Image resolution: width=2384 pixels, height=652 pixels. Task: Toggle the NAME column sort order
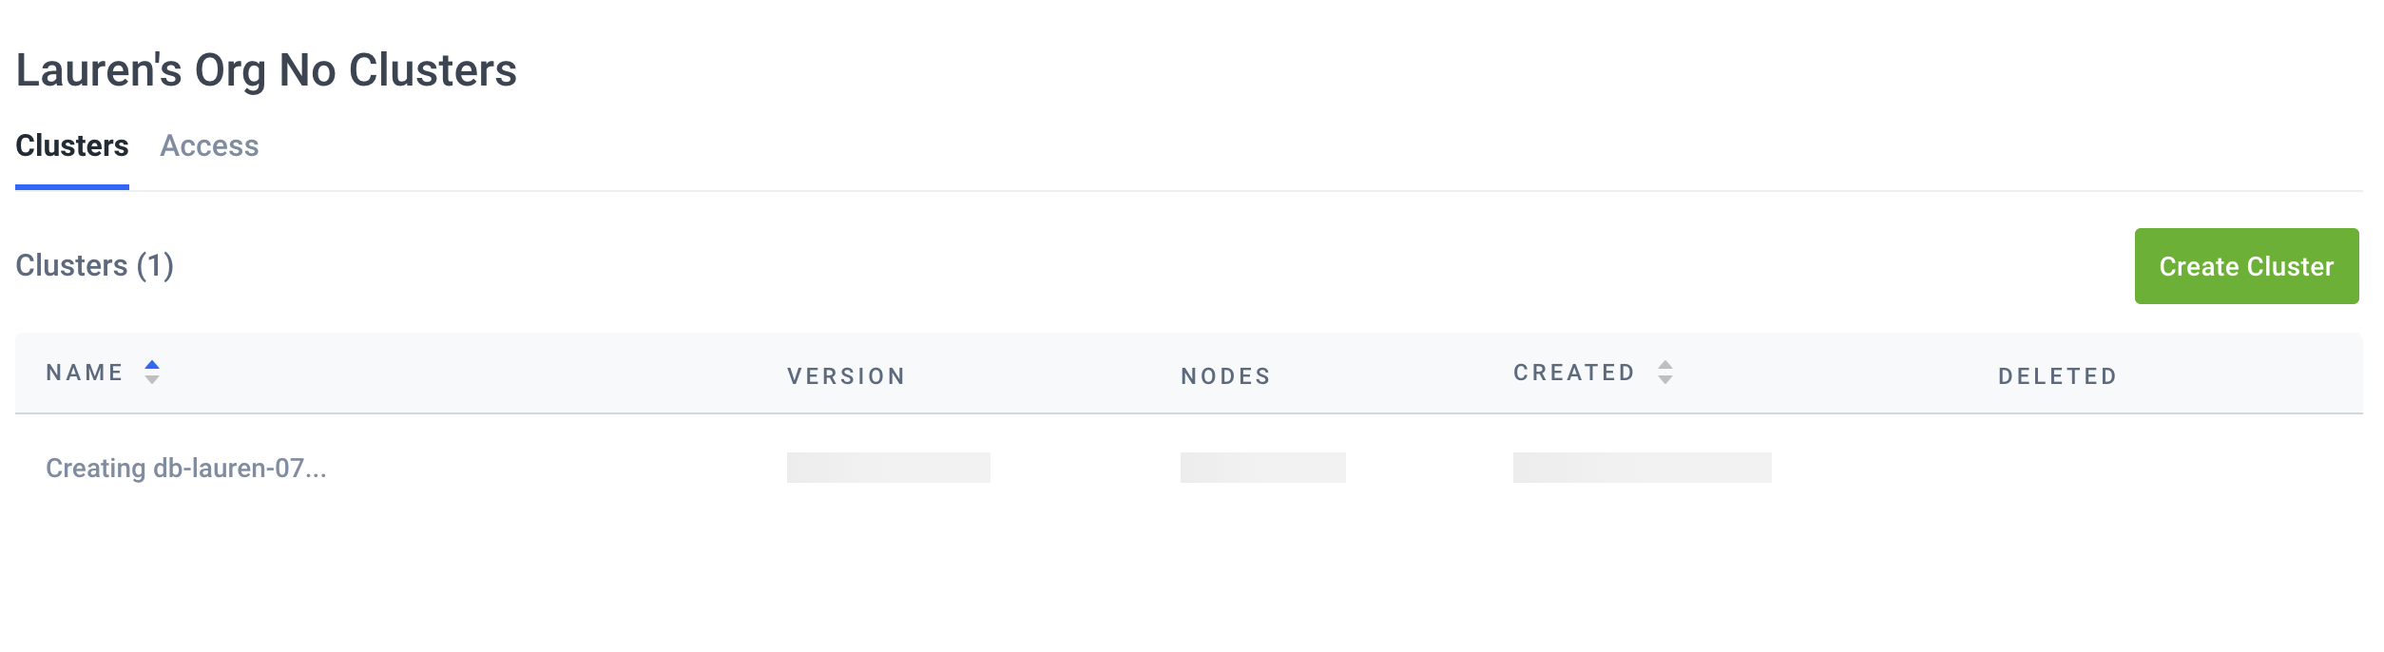[152, 373]
